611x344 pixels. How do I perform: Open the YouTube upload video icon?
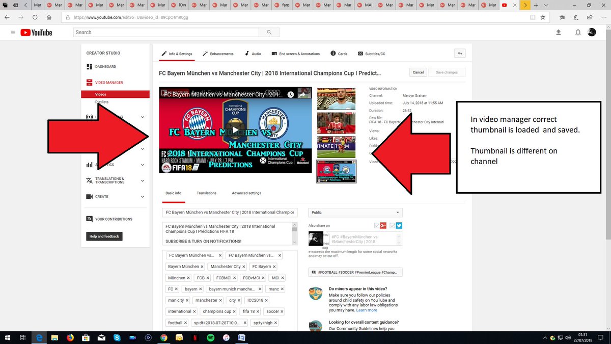tap(558, 32)
